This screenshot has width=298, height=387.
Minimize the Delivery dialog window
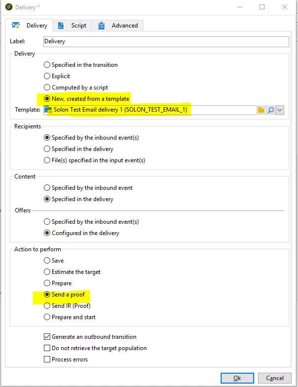tap(240, 7)
